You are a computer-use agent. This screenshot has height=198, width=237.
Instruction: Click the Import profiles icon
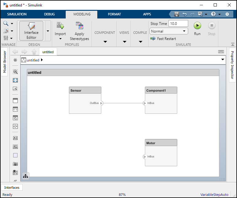pyautogui.click(x=60, y=26)
